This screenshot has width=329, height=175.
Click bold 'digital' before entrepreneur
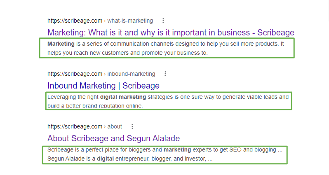click(105, 159)
